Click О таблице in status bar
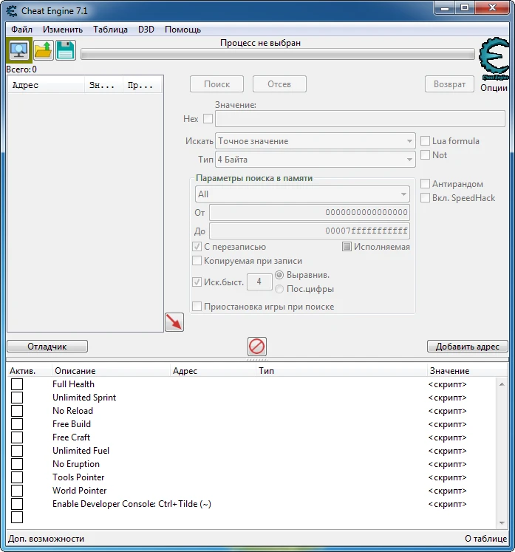515x552 pixels. click(x=485, y=539)
